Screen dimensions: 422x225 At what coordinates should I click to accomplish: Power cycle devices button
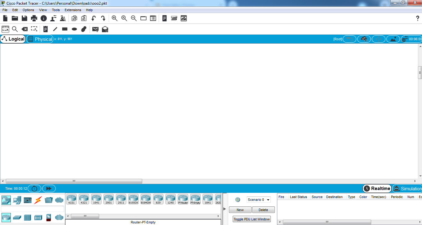tap(34, 188)
